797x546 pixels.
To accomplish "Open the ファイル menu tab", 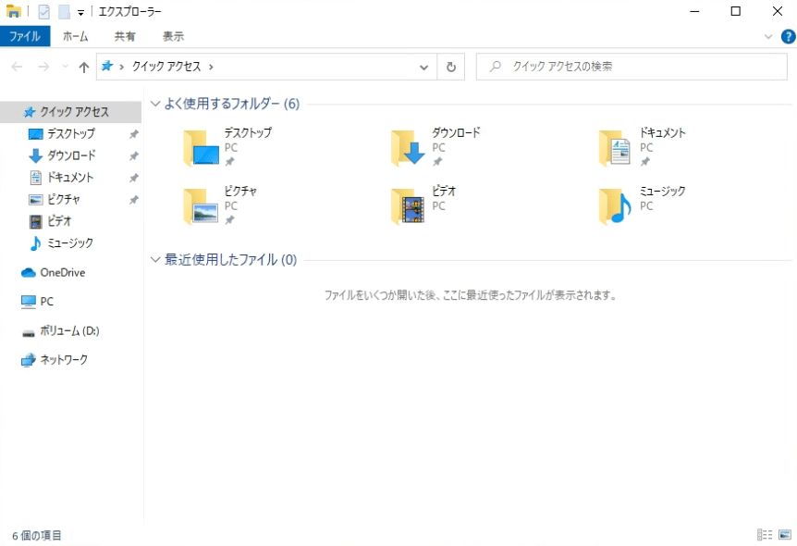I will (25, 36).
